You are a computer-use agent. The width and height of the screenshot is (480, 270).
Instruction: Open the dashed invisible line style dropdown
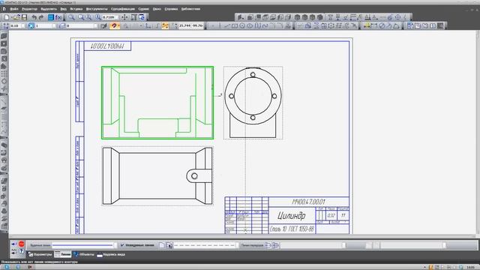click(x=237, y=245)
